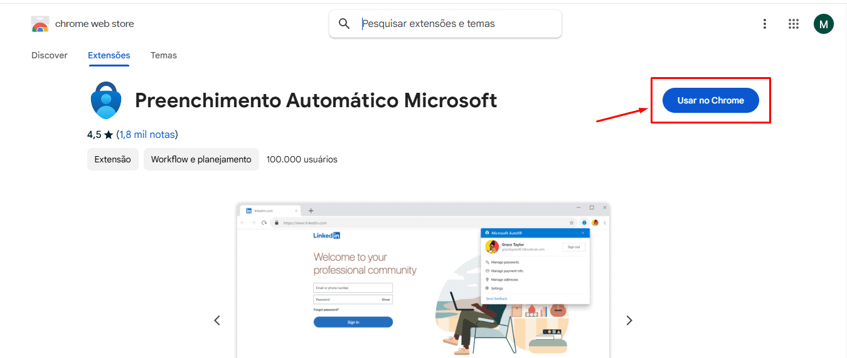The height and width of the screenshot is (358, 847).
Task: Click the Microsoft Autofill shield extension icon
Action: coord(106,100)
